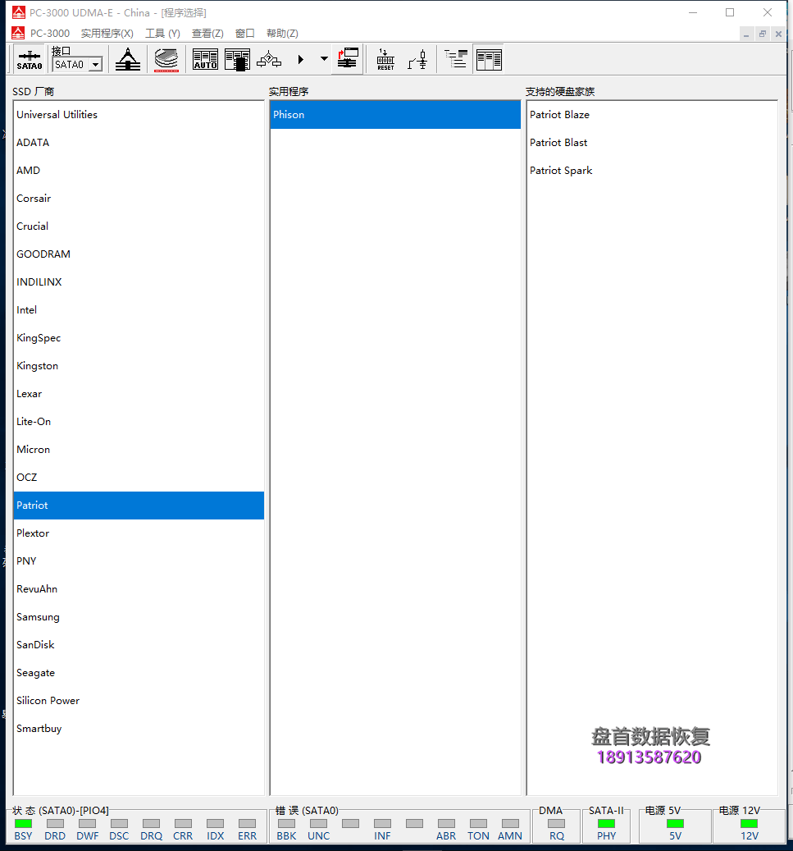This screenshot has width=793, height=851.
Task: Click the chip utility toolbar icon
Action: point(237,60)
